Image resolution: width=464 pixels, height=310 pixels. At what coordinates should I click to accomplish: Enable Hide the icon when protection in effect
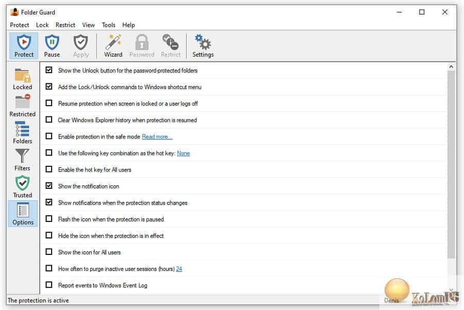click(49, 235)
